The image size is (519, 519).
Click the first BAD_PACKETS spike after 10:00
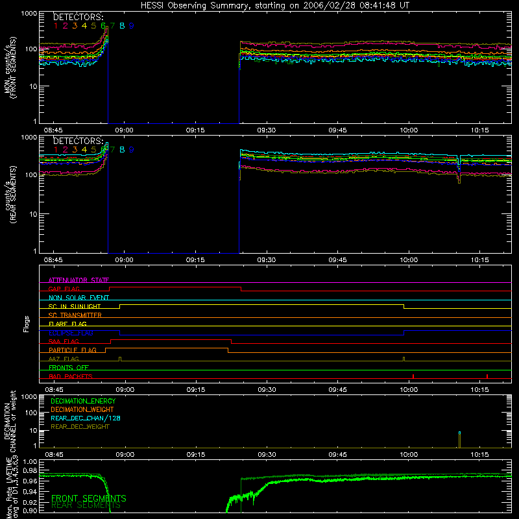click(x=413, y=376)
